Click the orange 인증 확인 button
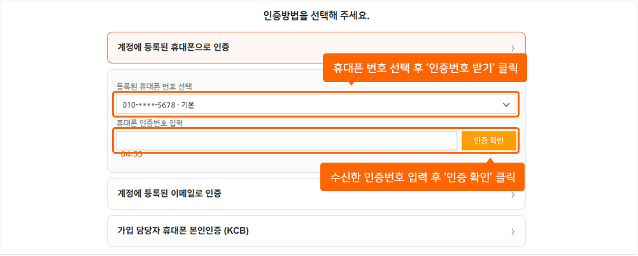 488,141
